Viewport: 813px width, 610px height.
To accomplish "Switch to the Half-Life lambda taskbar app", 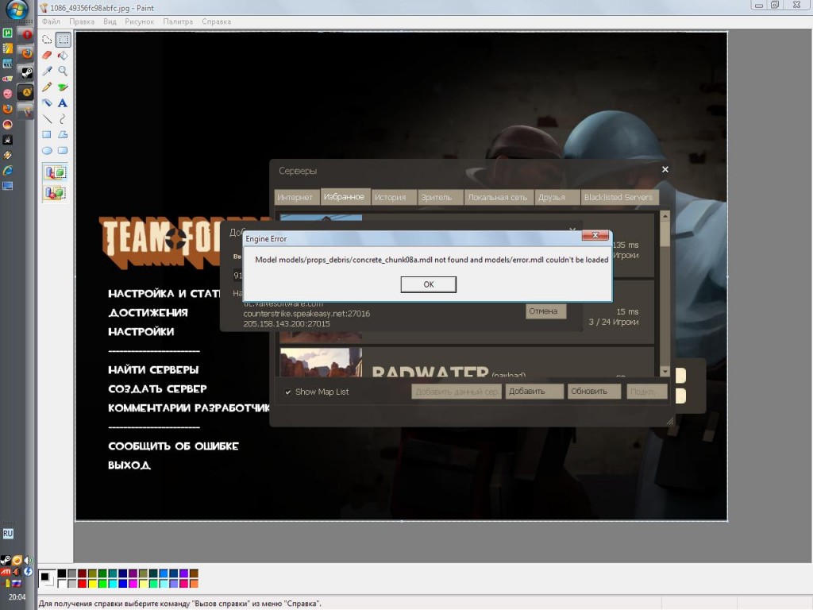I will pos(26,92).
